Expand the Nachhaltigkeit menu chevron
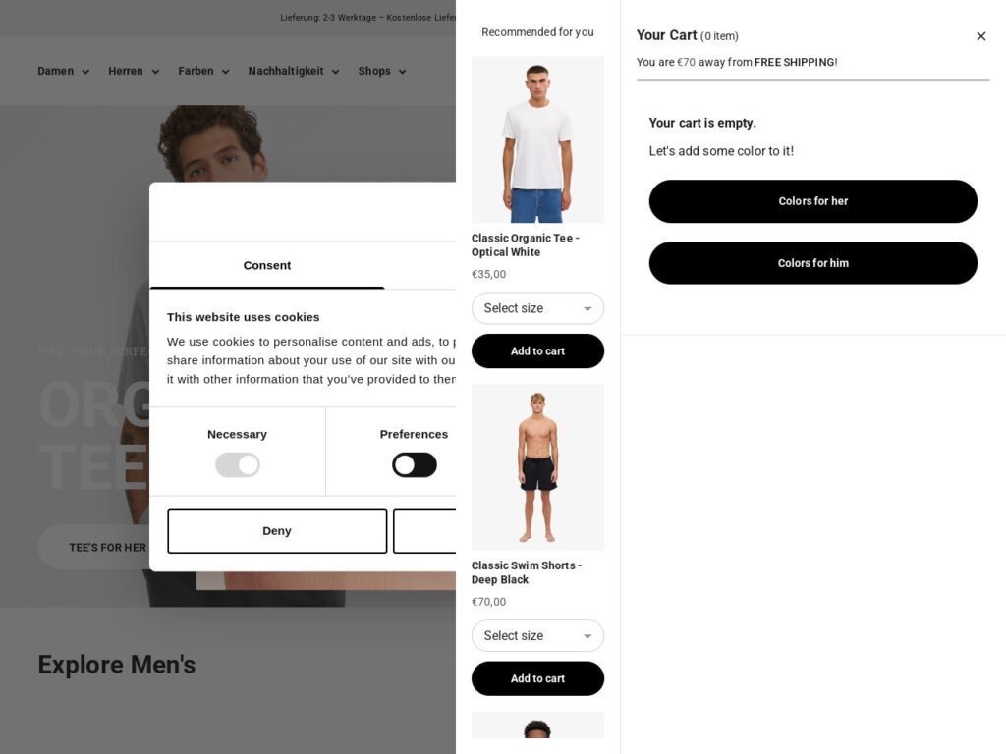Image resolution: width=1006 pixels, height=754 pixels. pos(336,72)
